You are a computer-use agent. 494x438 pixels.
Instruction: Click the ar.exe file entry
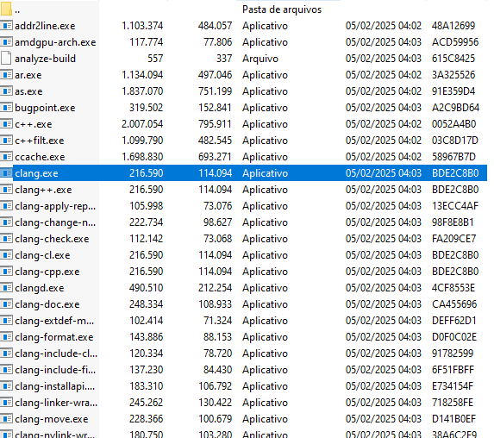28,75
